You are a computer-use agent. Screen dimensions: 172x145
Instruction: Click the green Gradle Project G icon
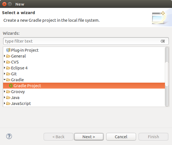pos(11,85)
